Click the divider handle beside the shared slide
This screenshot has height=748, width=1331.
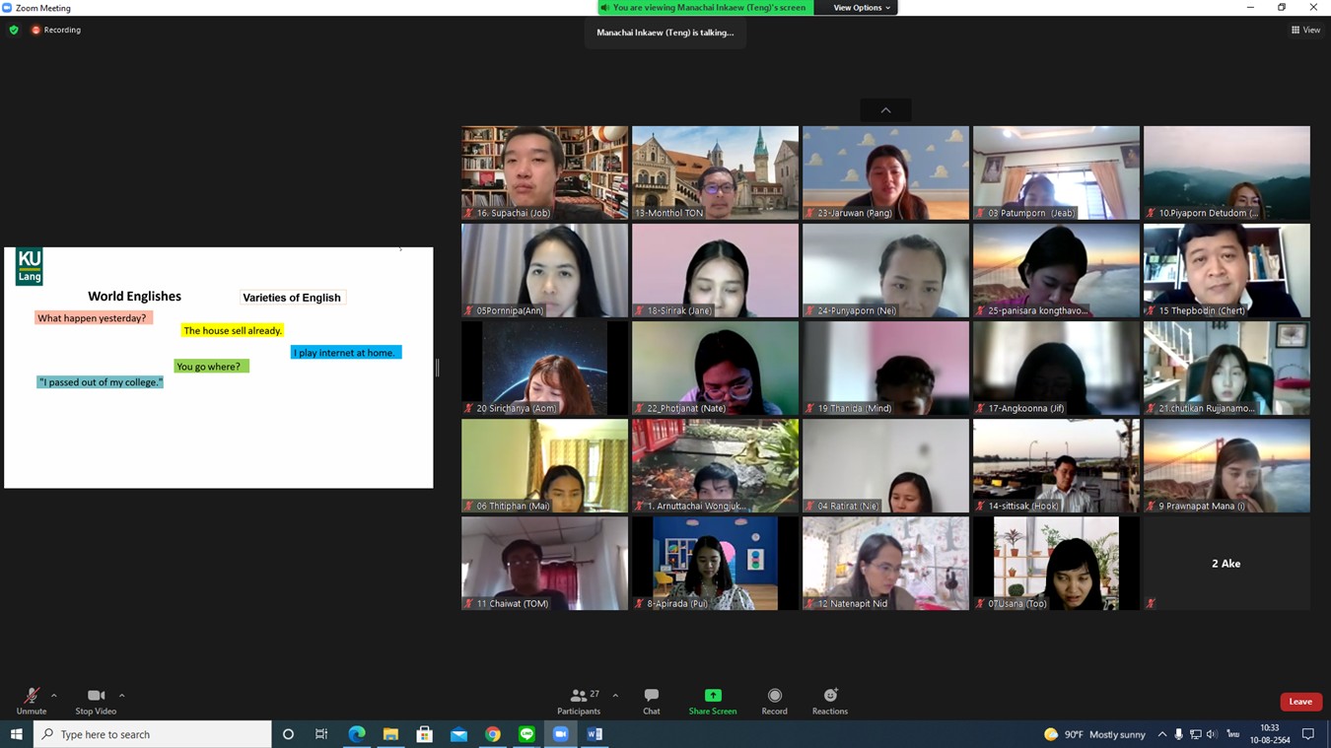click(437, 368)
